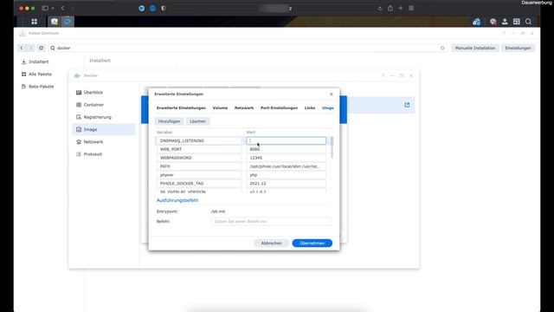
Task: Switch to the Umgebung tab
Action: [327, 107]
